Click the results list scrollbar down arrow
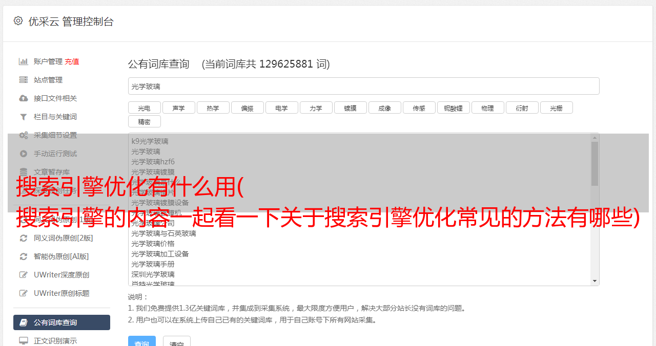Viewport: 656px width, 346px height. (594, 281)
